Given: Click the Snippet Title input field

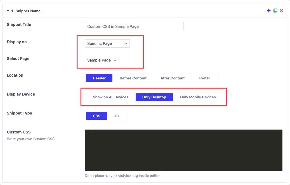Looking at the screenshot, I should click(x=134, y=26).
